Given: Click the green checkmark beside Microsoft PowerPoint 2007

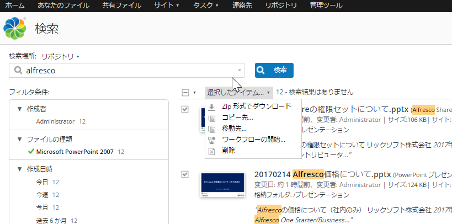Looking at the screenshot, I should click(x=31, y=151).
